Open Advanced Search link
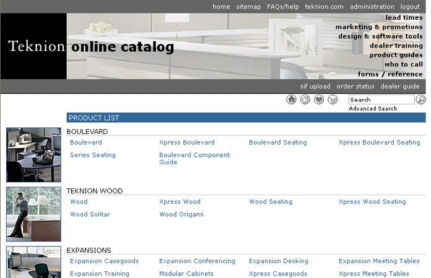 (373, 109)
